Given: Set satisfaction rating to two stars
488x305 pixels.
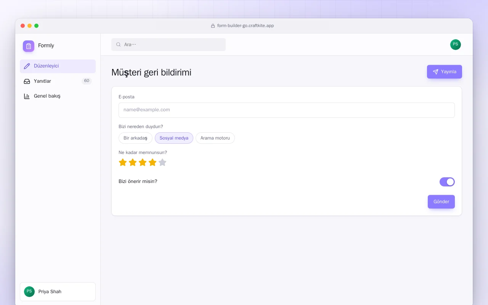Looking at the screenshot, I should tap(133, 162).
